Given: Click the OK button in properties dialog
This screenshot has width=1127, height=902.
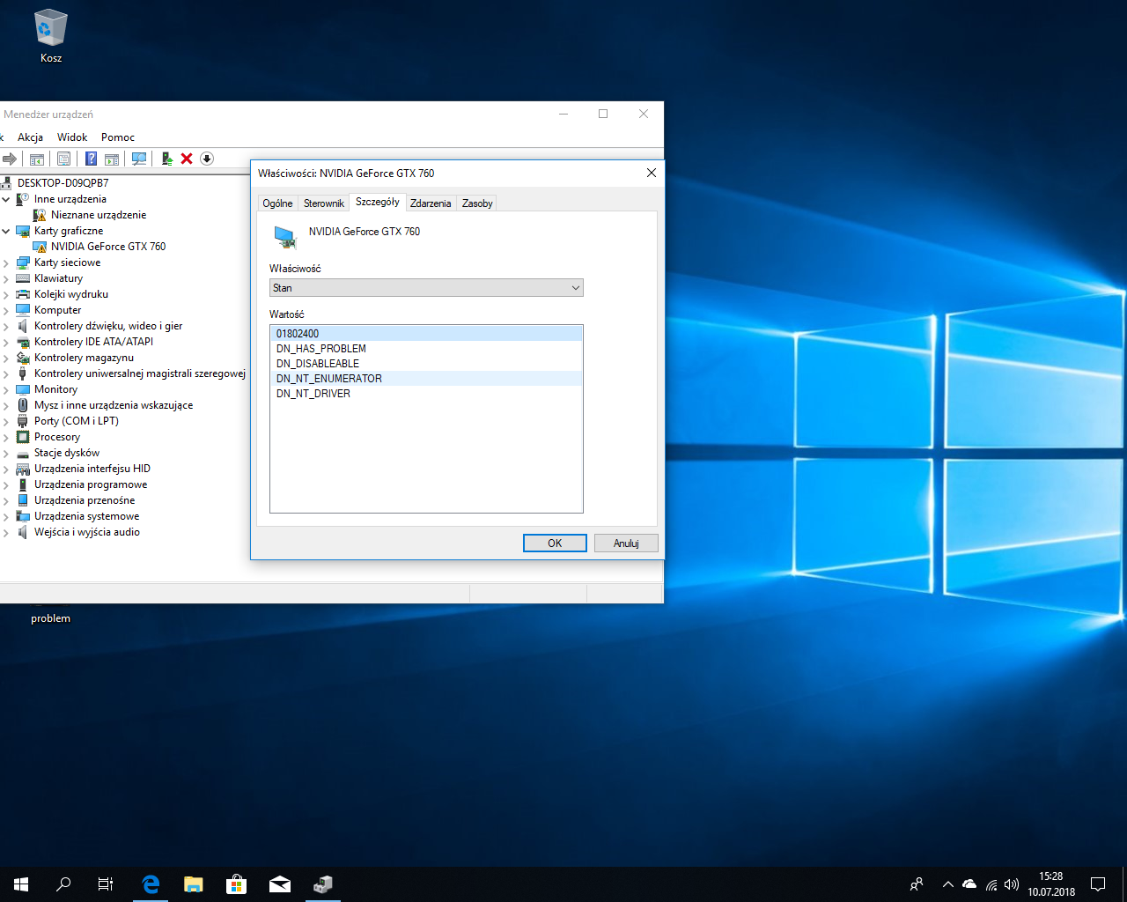Looking at the screenshot, I should 555,543.
